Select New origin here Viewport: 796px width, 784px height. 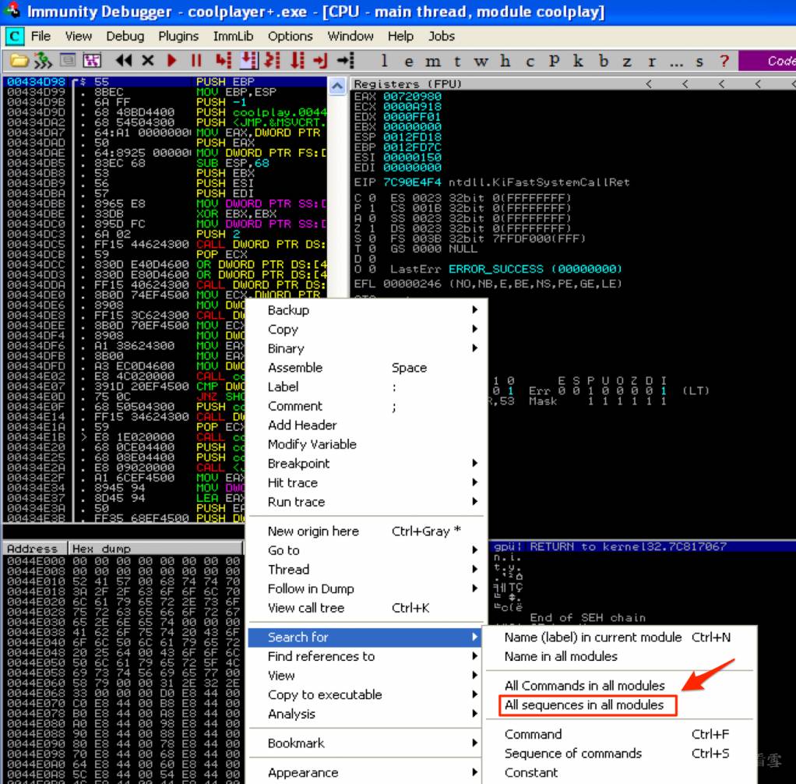tap(366, 531)
